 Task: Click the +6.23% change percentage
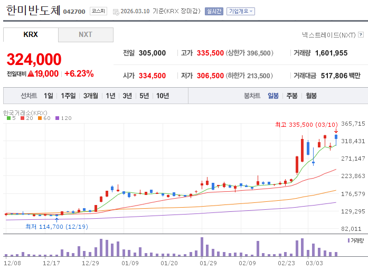(79, 73)
